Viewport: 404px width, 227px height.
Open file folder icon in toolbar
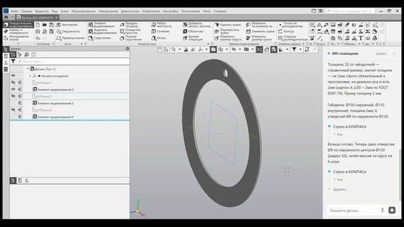[x=45, y=25]
